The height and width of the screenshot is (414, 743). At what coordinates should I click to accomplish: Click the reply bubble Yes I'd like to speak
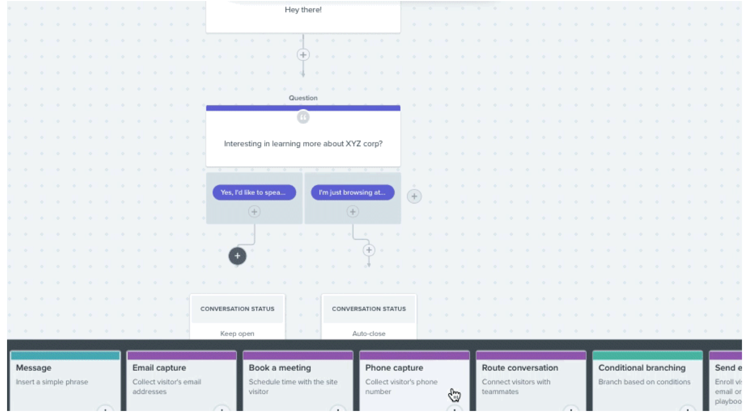(254, 192)
